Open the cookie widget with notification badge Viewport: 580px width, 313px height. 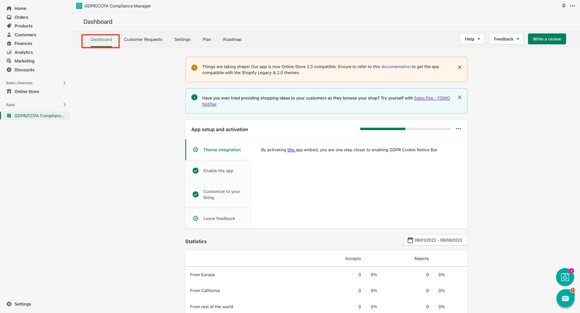[x=565, y=277]
